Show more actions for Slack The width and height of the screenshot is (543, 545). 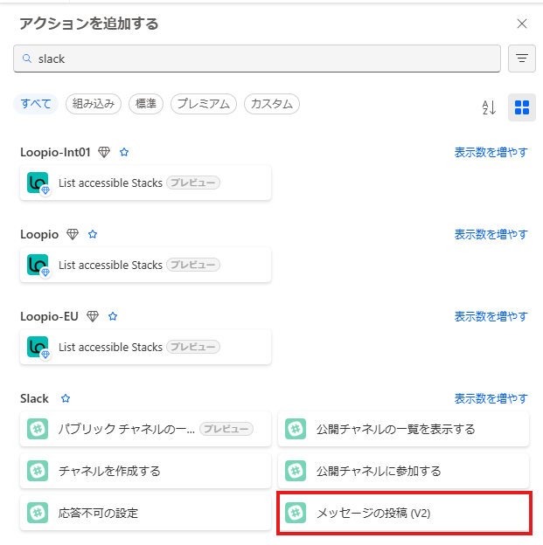point(491,398)
